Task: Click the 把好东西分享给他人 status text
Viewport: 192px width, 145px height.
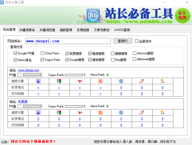Action: (135, 142)
